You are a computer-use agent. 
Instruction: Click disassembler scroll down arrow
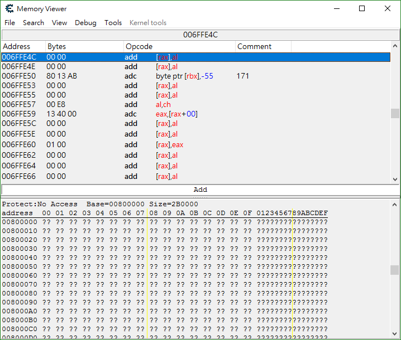pyautogui.click(x=395, y=179)
